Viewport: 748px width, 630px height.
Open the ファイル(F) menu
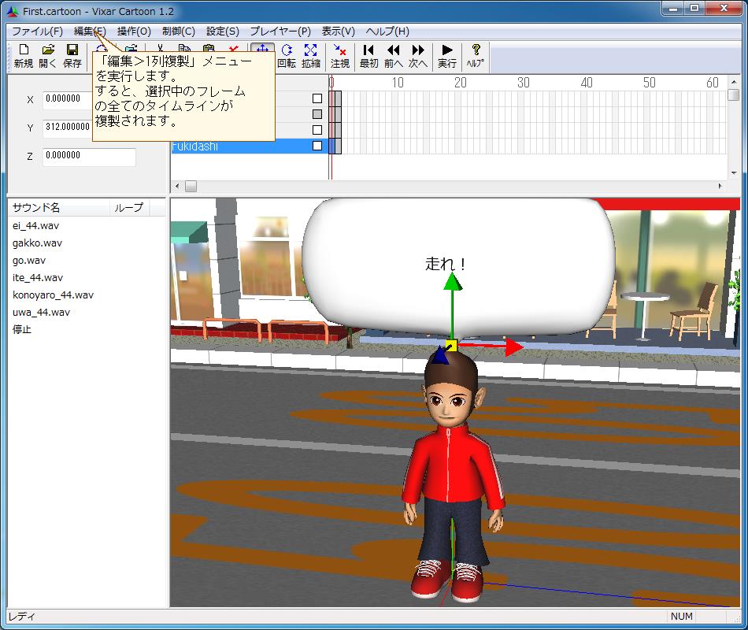37,31
